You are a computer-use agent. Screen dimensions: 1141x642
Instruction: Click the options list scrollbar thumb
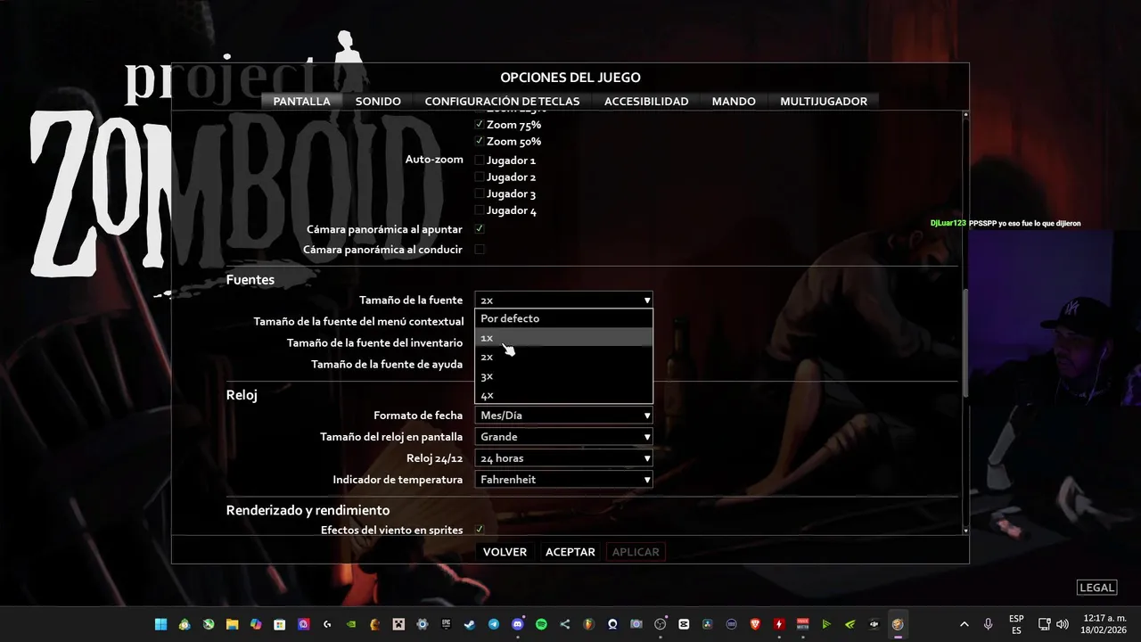point(965,343)
